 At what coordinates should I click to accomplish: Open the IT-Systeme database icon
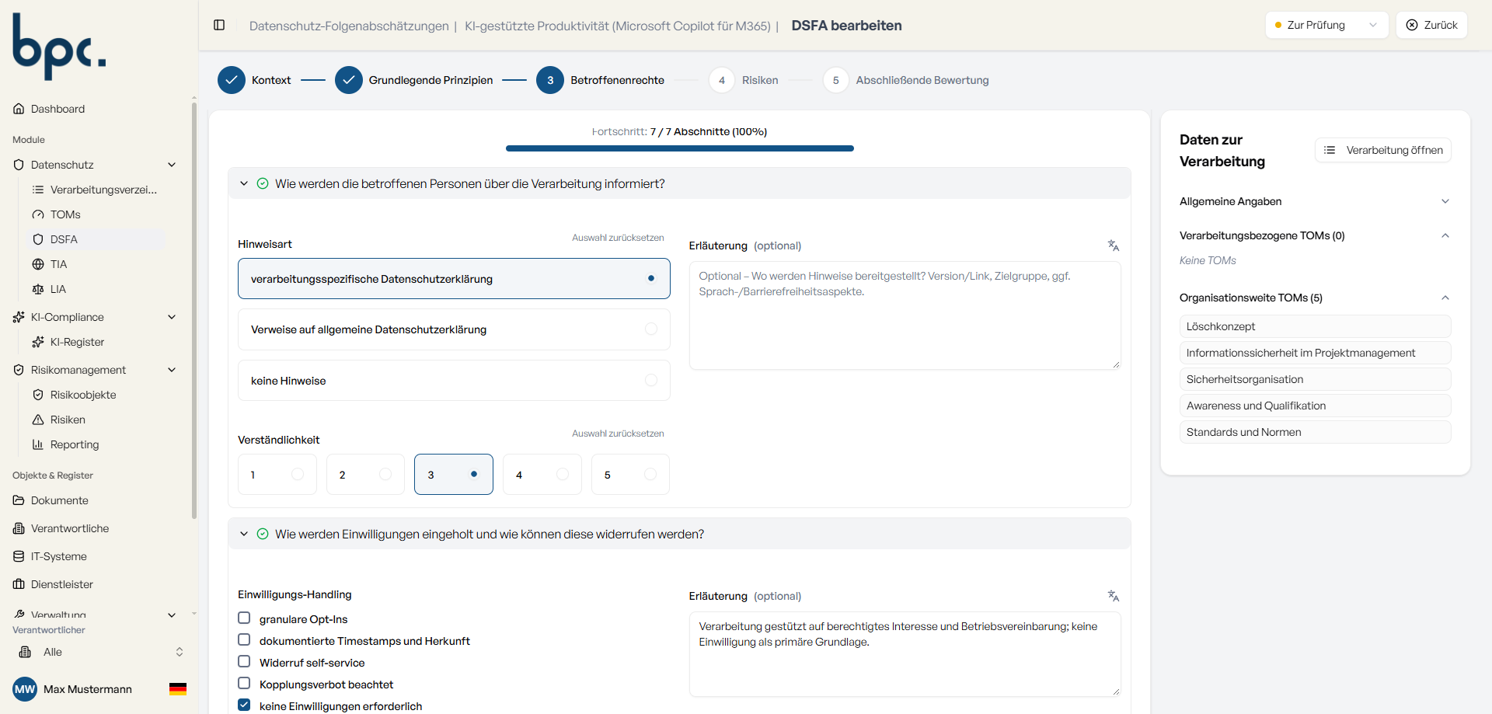point(19,556)
